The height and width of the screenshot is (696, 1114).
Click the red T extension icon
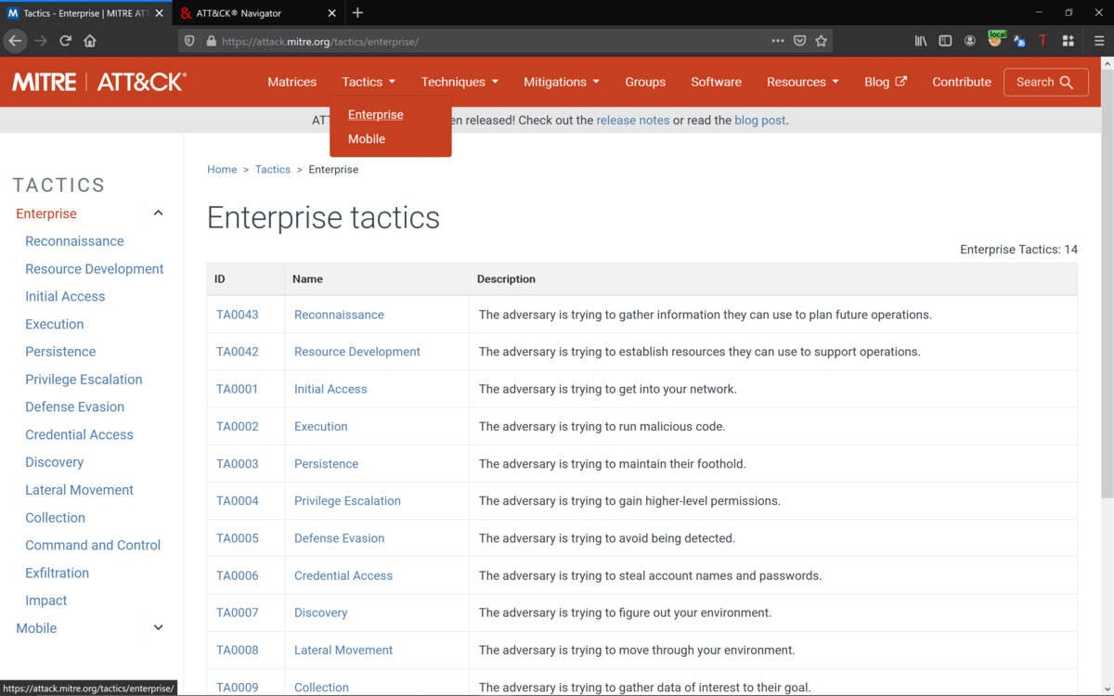(x=1043, y=41)
